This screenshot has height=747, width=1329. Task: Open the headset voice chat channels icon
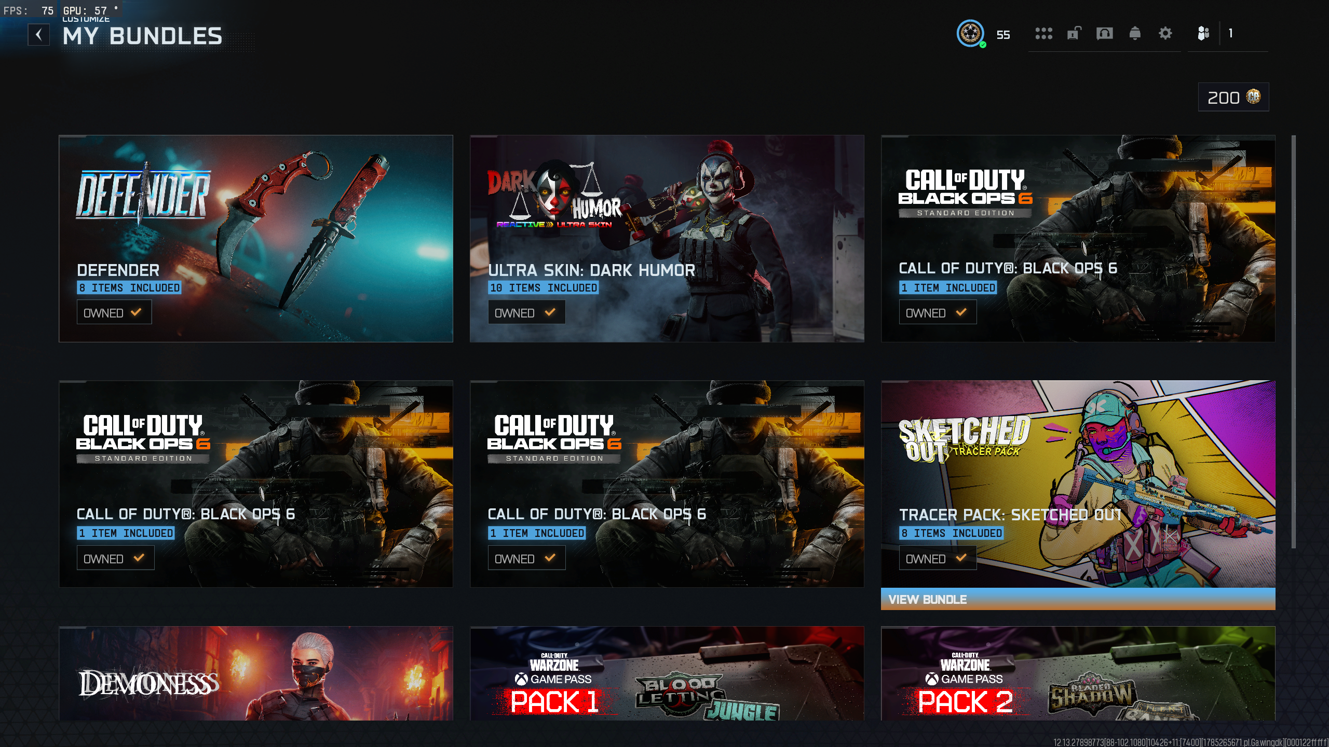tap(1104, 34)
